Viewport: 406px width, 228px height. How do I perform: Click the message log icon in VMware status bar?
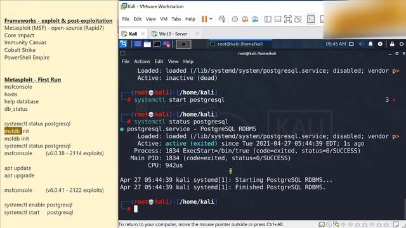pyautogui.click(x=396, y=224)
